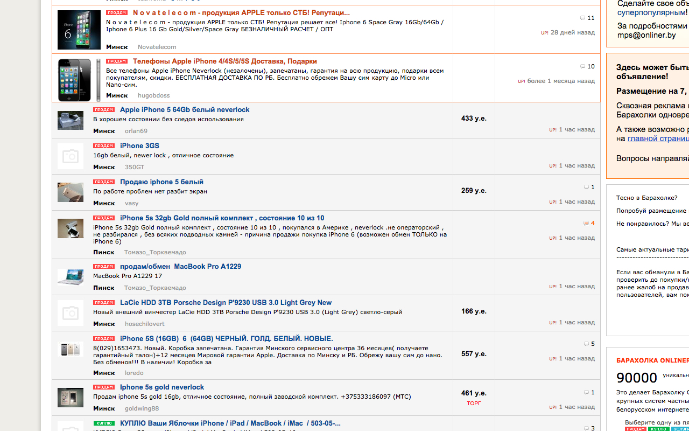
Task: Open seller profile orlan69
Action: pos(136,131)
